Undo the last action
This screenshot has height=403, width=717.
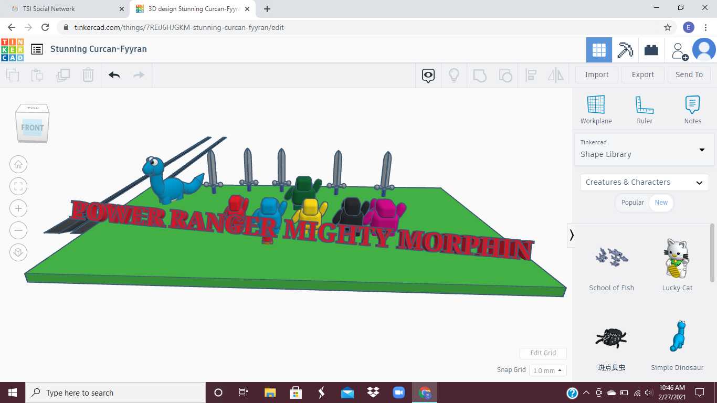click(114, 75)
